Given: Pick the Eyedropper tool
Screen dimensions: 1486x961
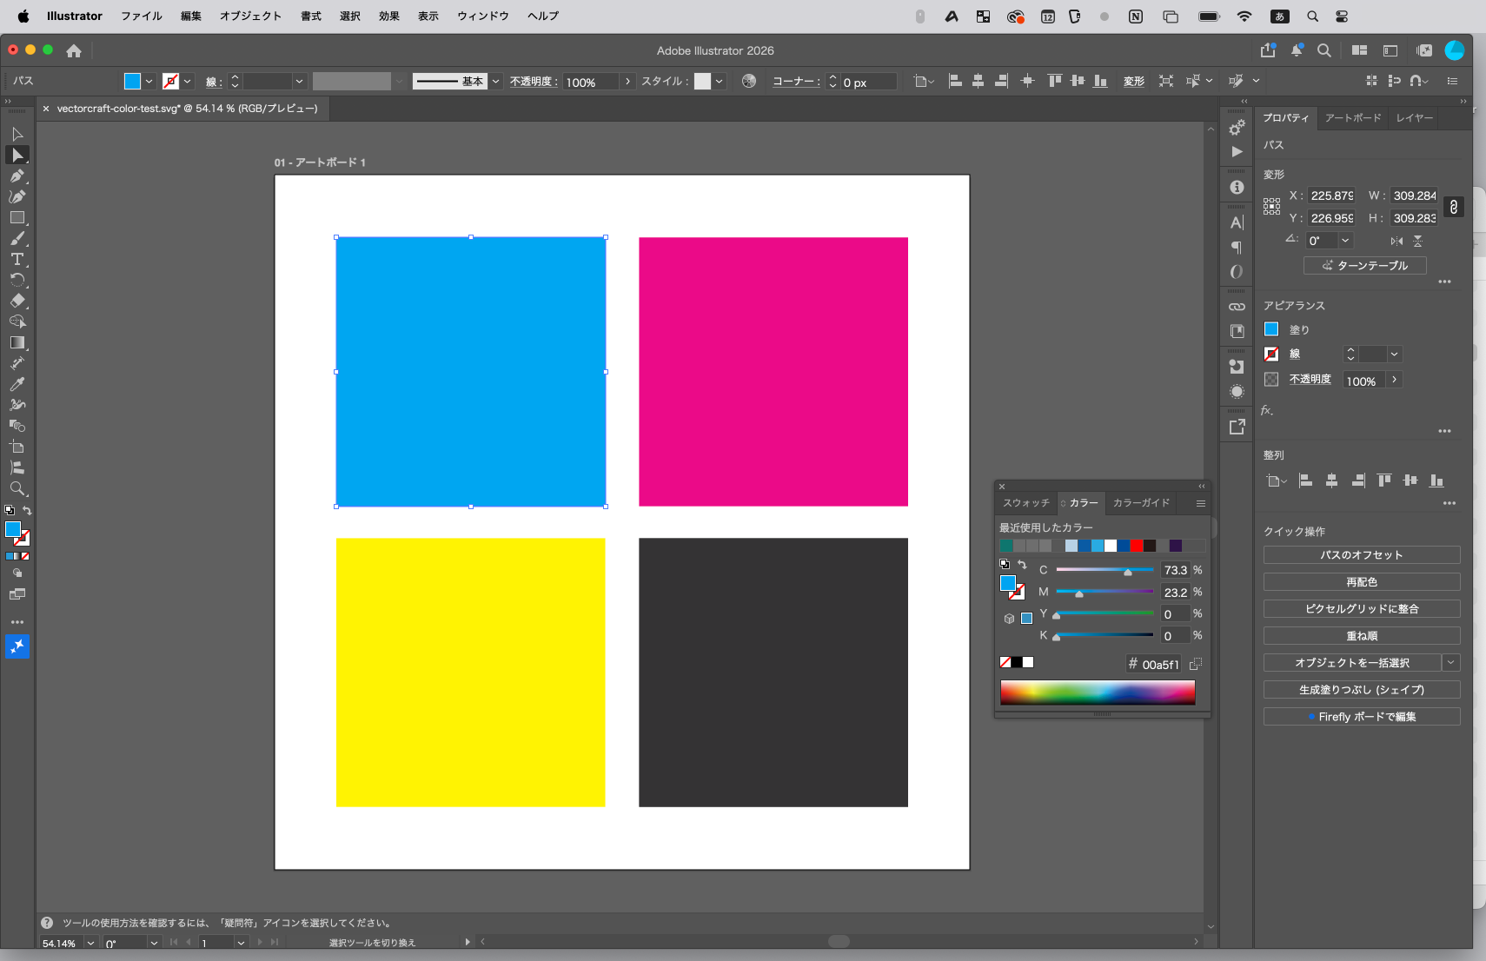Looking at the screenshot, I should [x=17, y=384].
